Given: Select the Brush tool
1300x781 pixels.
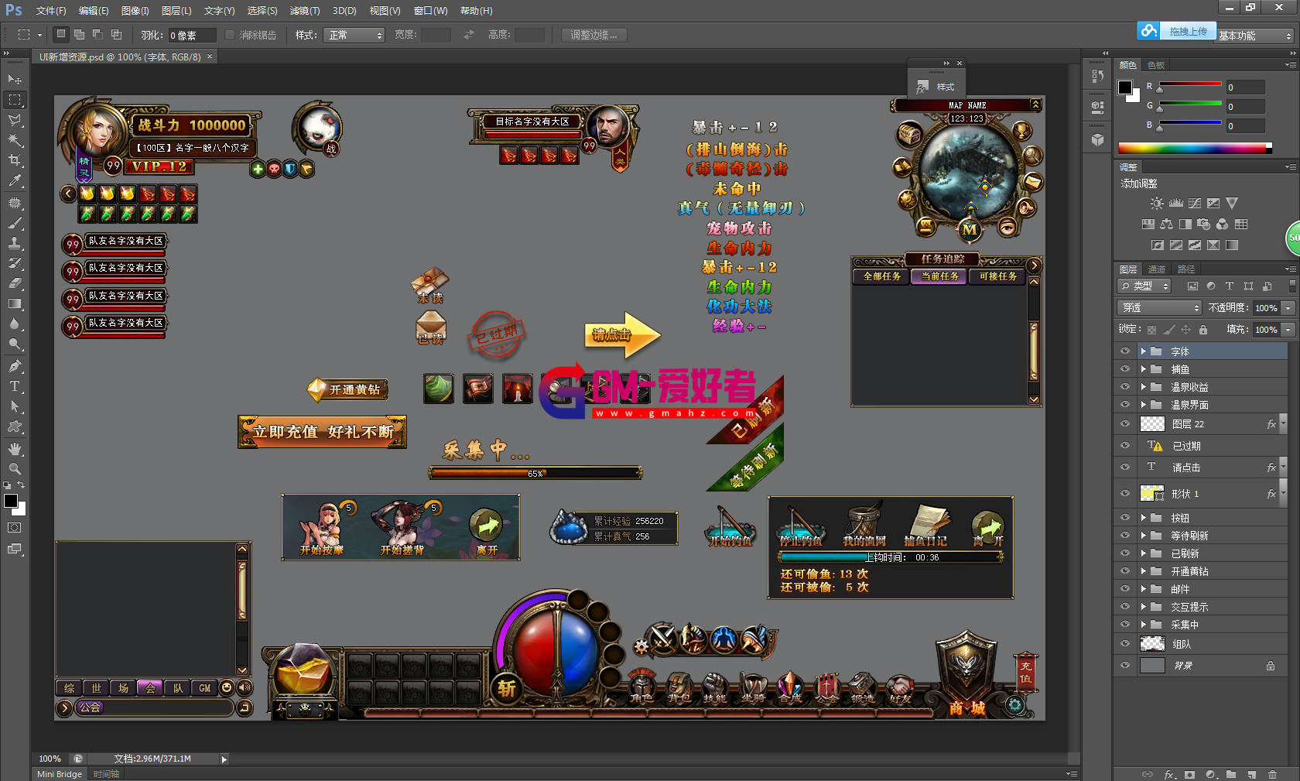Looking at the screenshot, I should click(x=15, y=223).
